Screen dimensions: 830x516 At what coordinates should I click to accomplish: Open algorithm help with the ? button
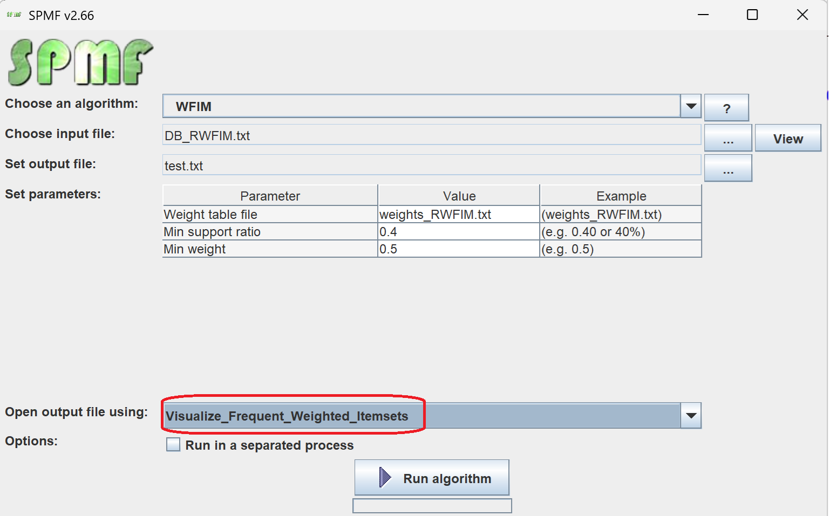point(726,107)
